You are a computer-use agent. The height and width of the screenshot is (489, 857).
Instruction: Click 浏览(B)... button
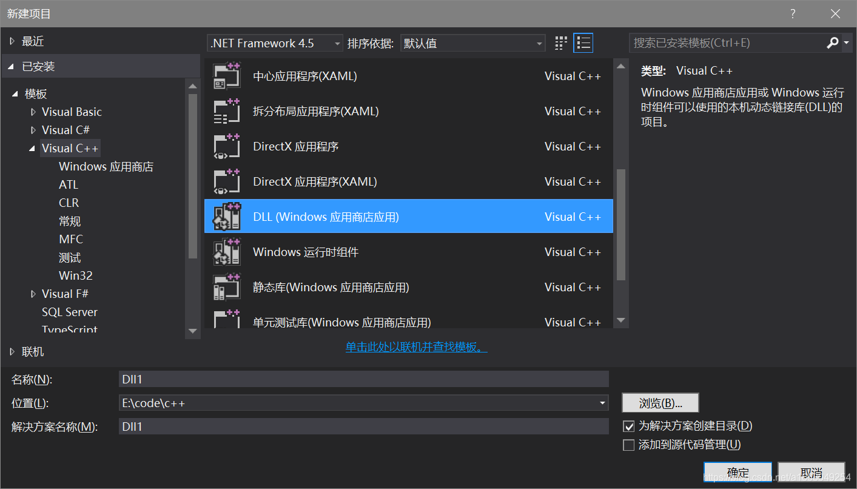[x=660, y=403]
